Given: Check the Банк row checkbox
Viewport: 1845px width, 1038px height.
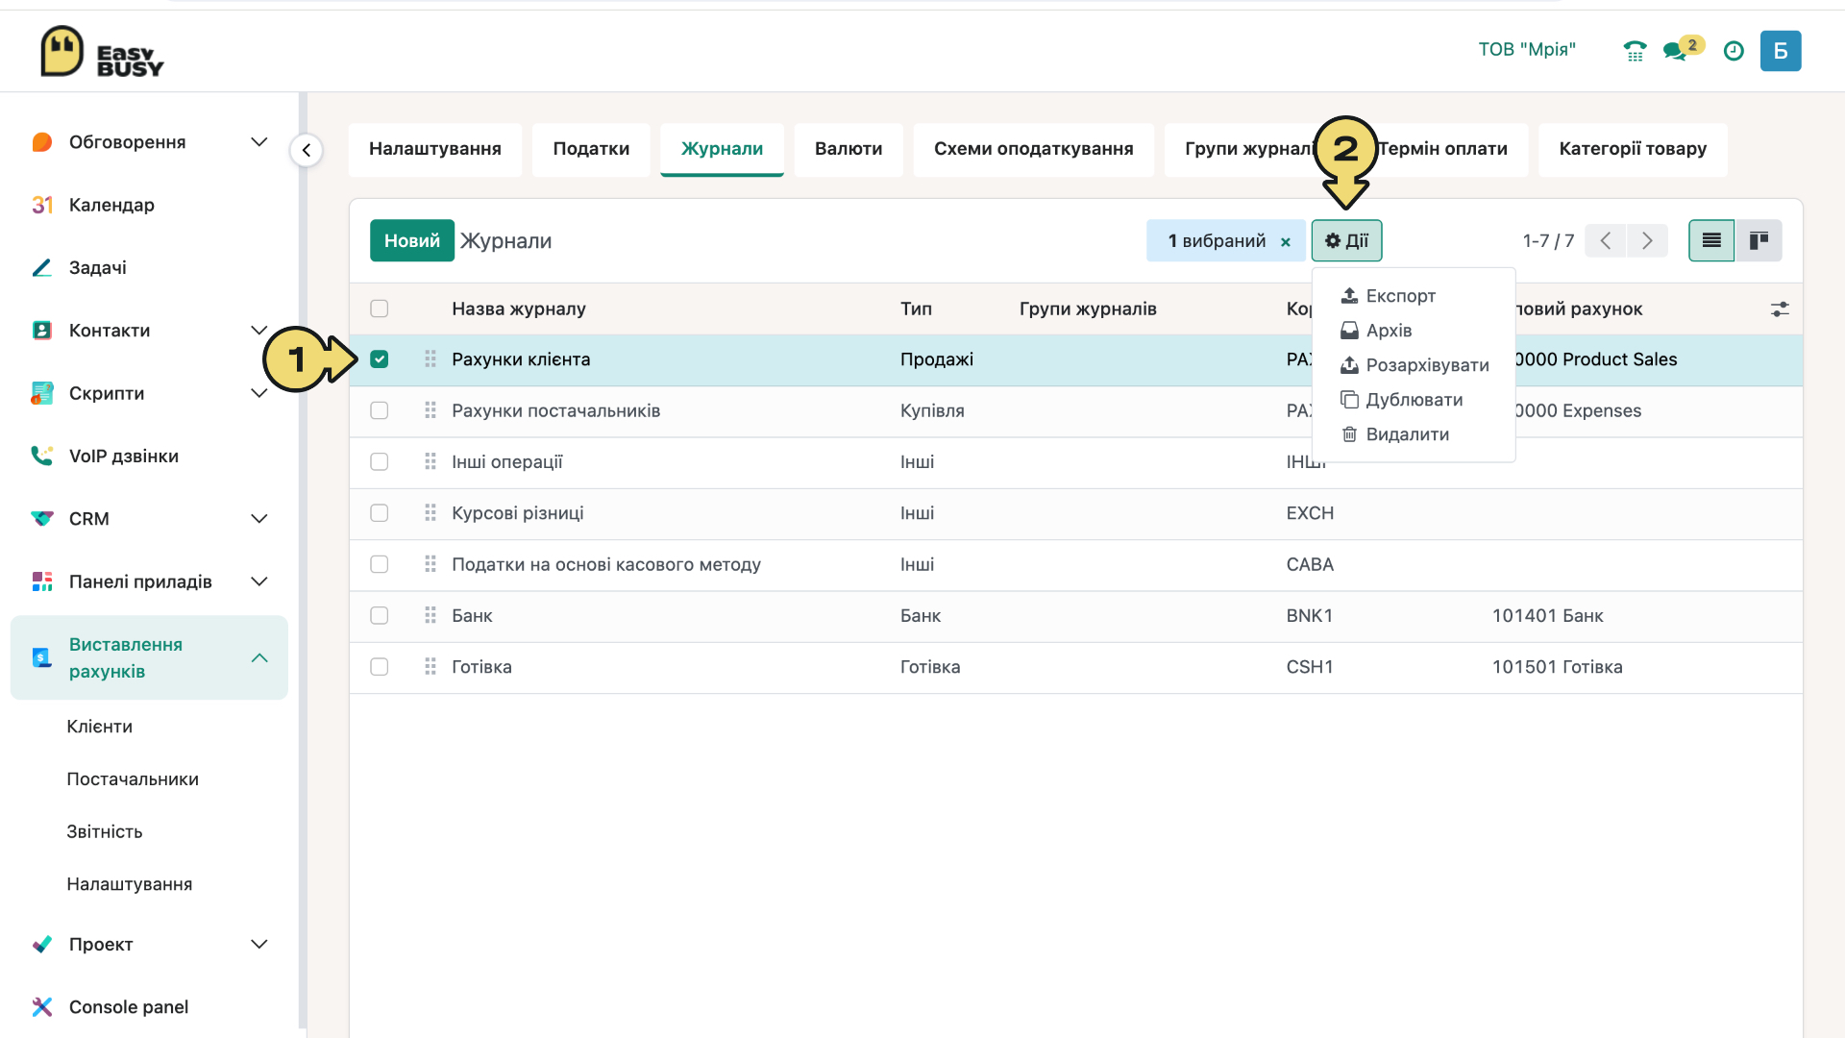Looking at the screenshot, I should click(x=380, y=615).
